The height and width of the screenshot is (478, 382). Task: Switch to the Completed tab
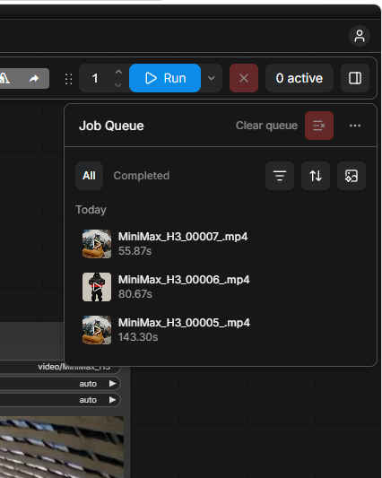coord(142,176)
